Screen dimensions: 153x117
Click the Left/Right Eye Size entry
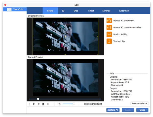121,94
